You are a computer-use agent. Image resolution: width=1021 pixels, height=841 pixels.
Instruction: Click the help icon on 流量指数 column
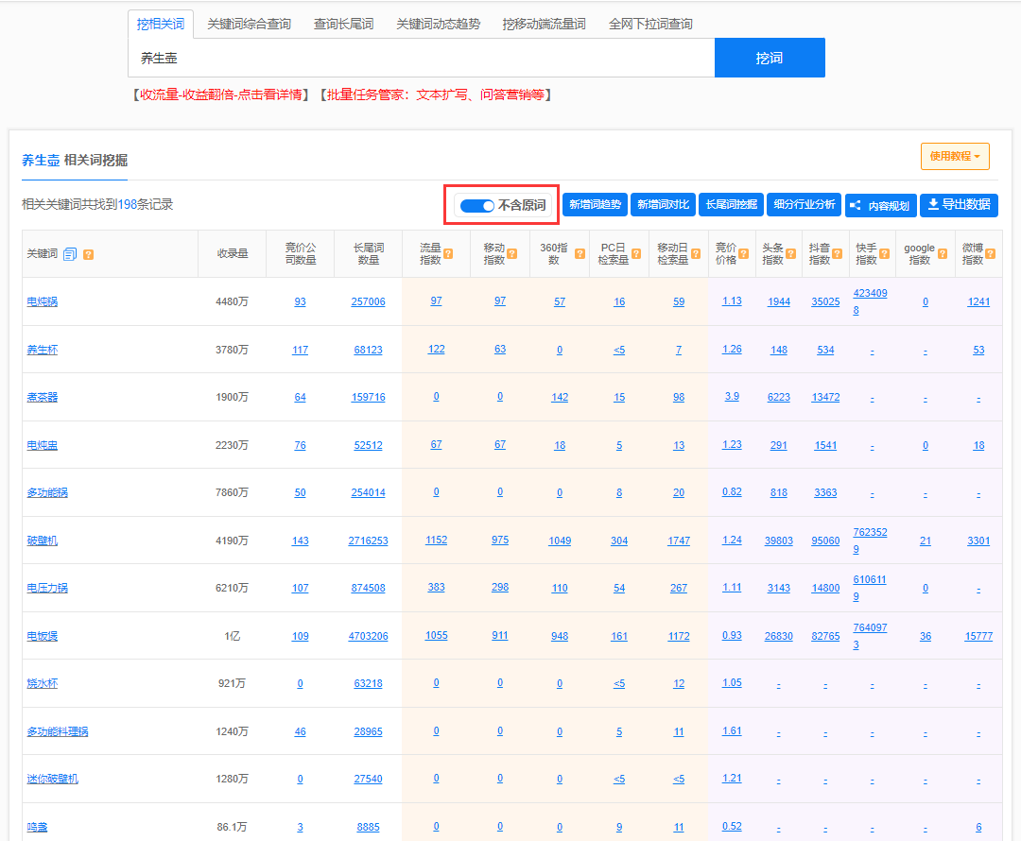[448, 254]
